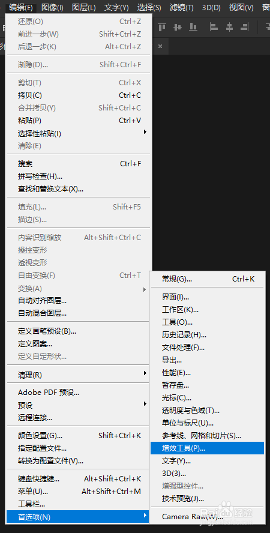Click align top edges icon
270x533 pixels.
click(x=162, y=27)
